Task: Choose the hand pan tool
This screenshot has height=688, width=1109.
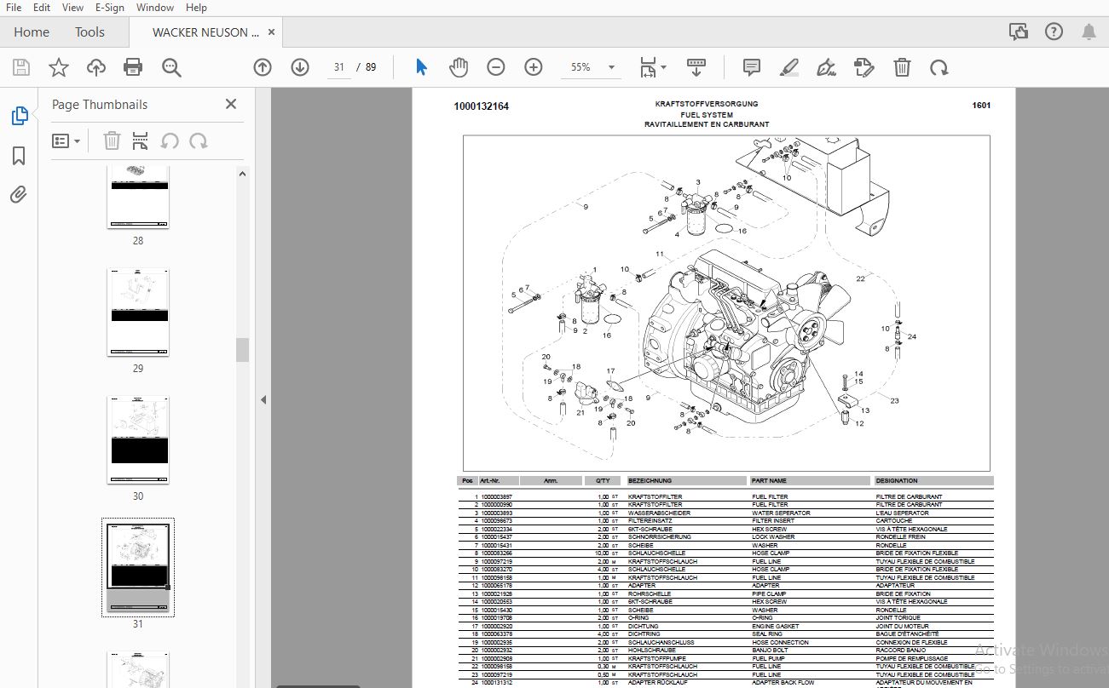Action: (x=459, y=67)
